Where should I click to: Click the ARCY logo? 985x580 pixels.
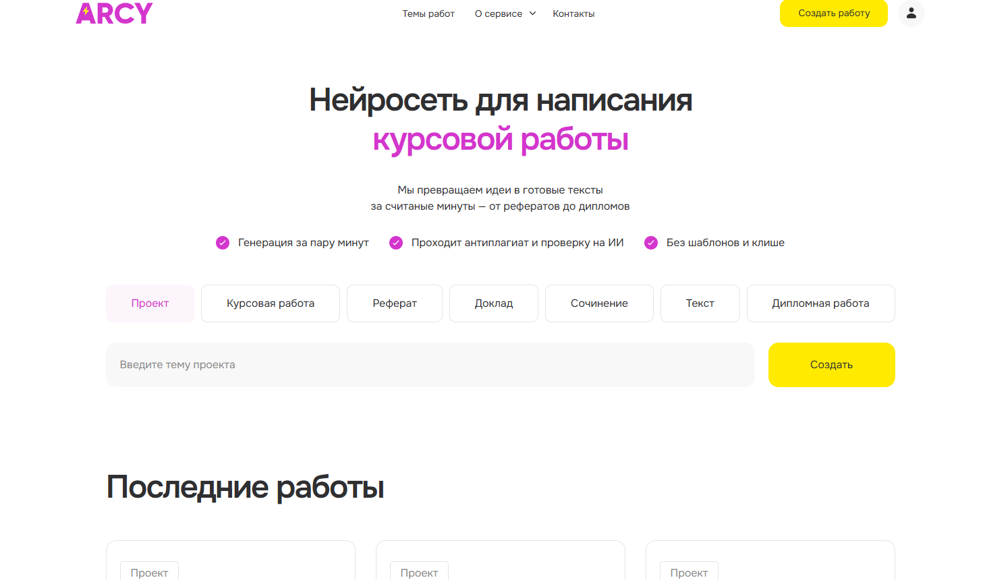[114, 13]
